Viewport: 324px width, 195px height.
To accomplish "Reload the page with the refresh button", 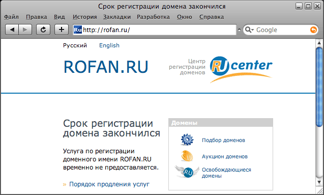I will tap(43, 30).
